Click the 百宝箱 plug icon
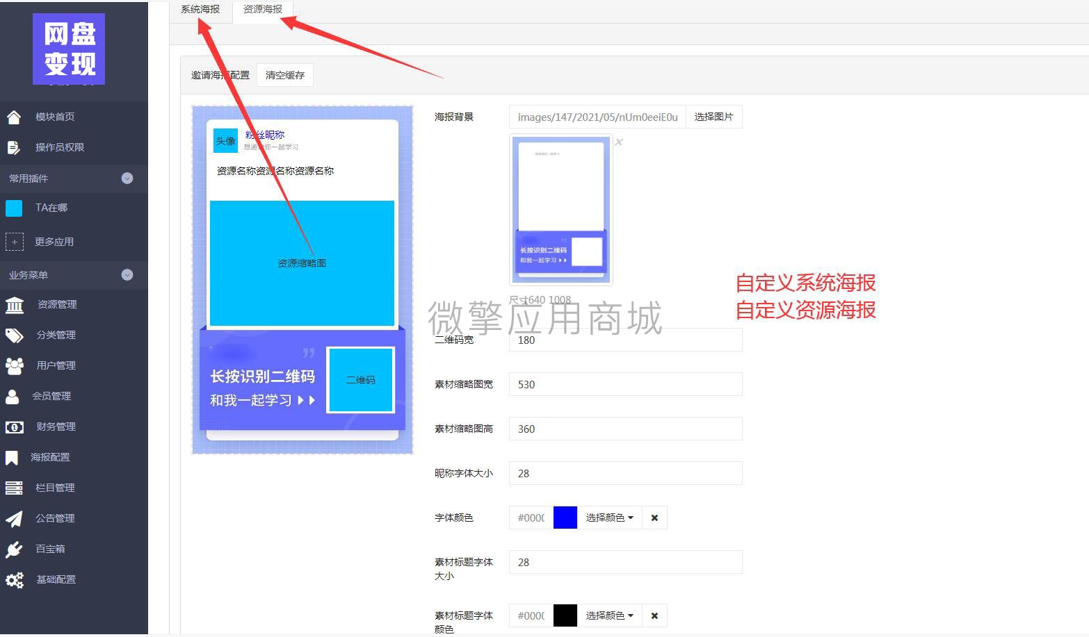Image resolution: width=1089 pixels, height=637 pixels. click(x=14, y=549)
